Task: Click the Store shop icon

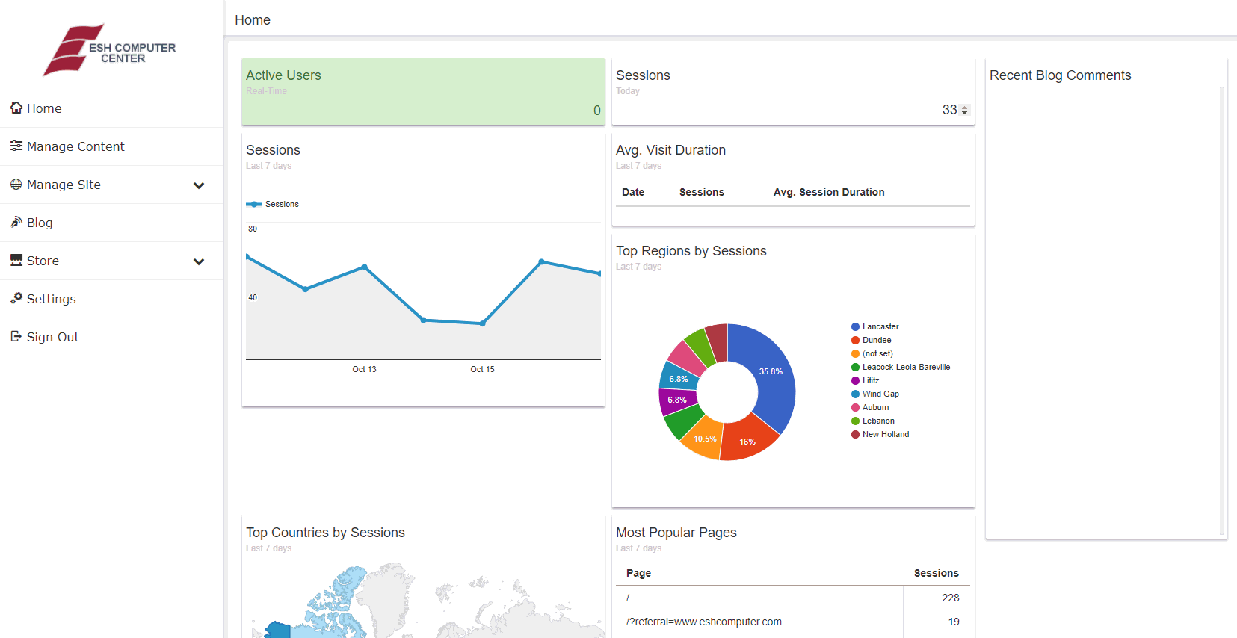Action: 16,260
